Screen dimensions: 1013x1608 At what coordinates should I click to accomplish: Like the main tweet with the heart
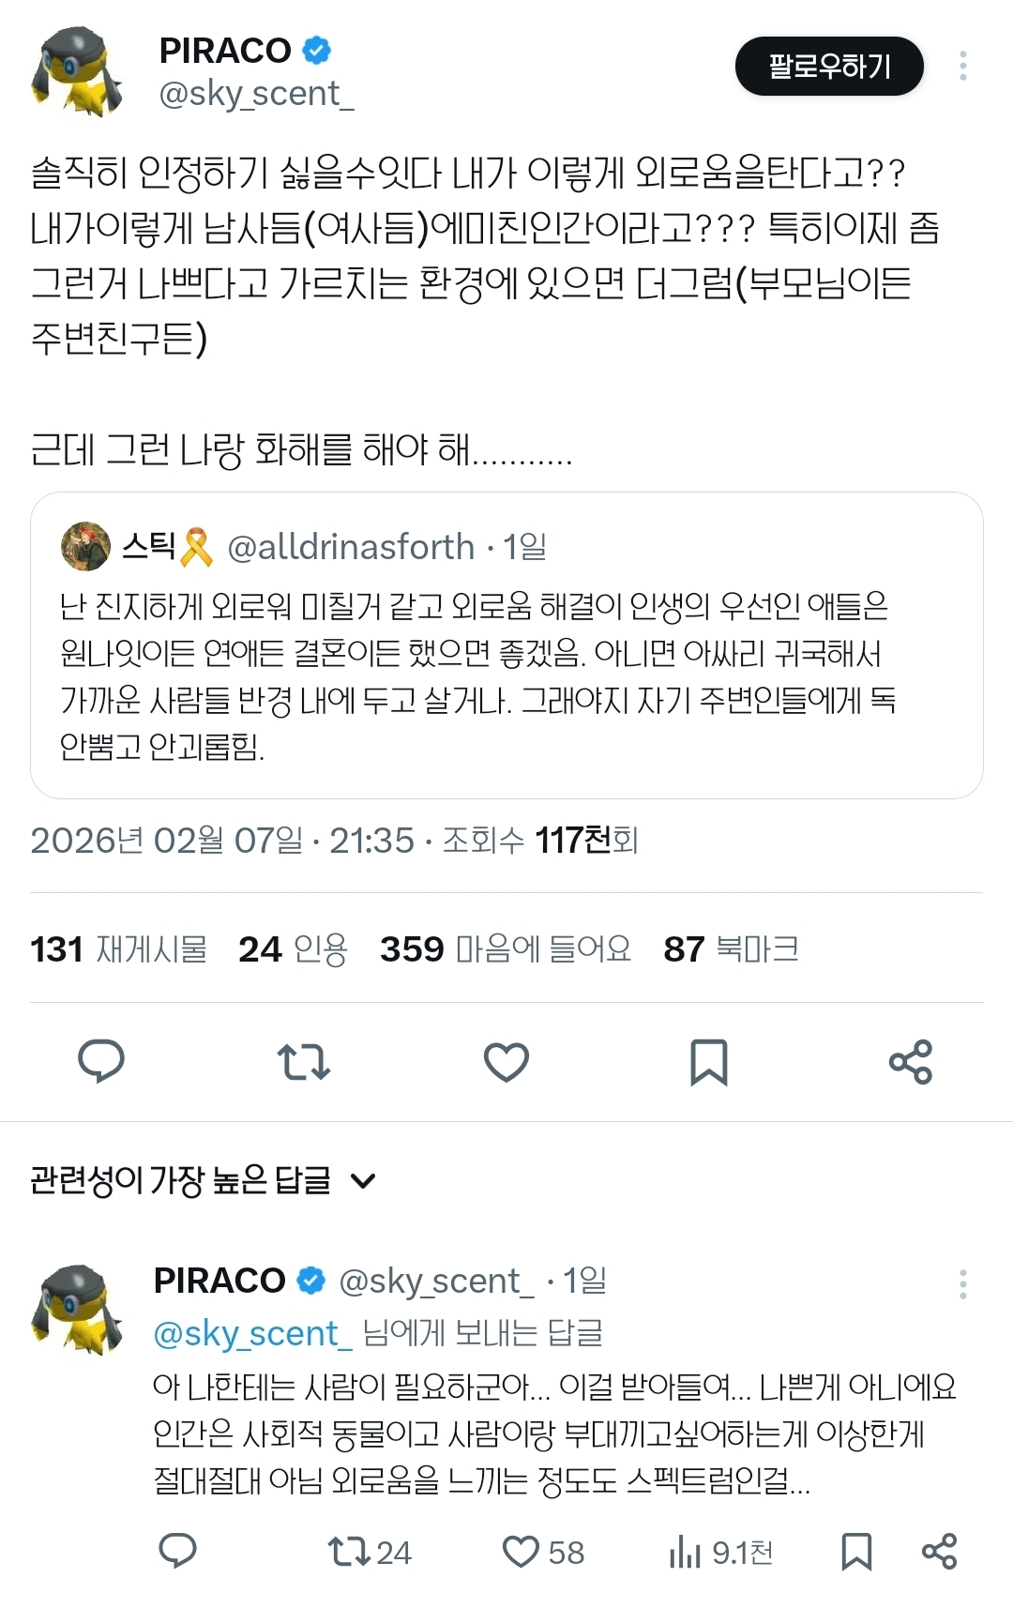click(506, 1061)
